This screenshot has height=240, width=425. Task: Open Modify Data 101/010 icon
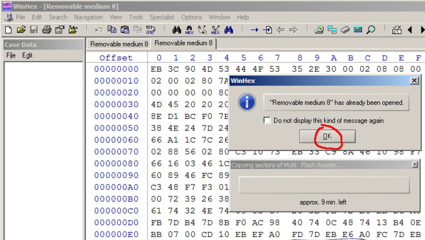coord(150,29)
